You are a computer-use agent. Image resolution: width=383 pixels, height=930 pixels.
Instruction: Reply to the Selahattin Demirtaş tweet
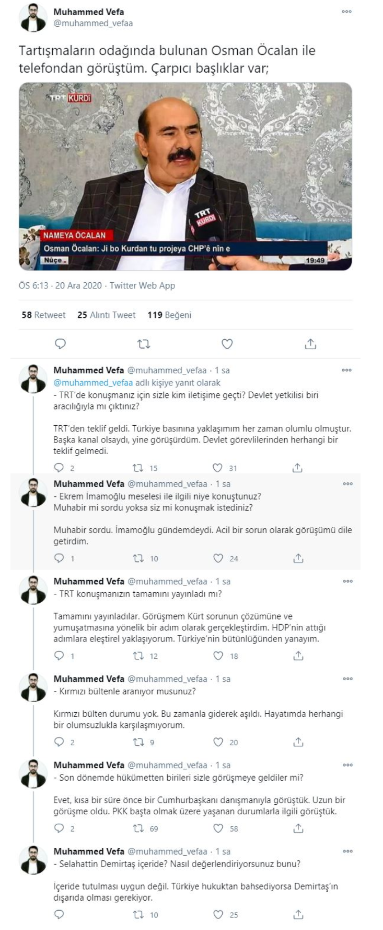pos(59,914)
